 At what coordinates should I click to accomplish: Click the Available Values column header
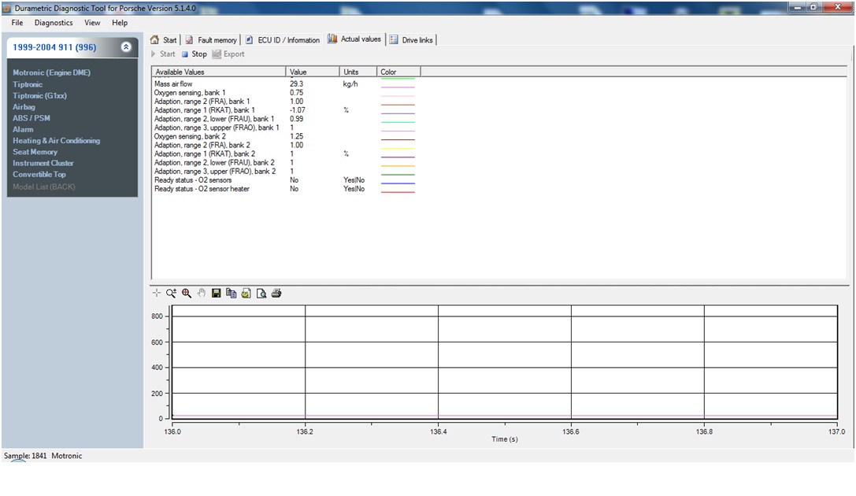[x=218, y=72]
